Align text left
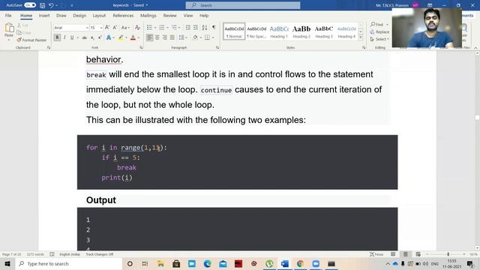Image resolution: width=480 pixels, height=270 pixels. (x=149, y=37)
